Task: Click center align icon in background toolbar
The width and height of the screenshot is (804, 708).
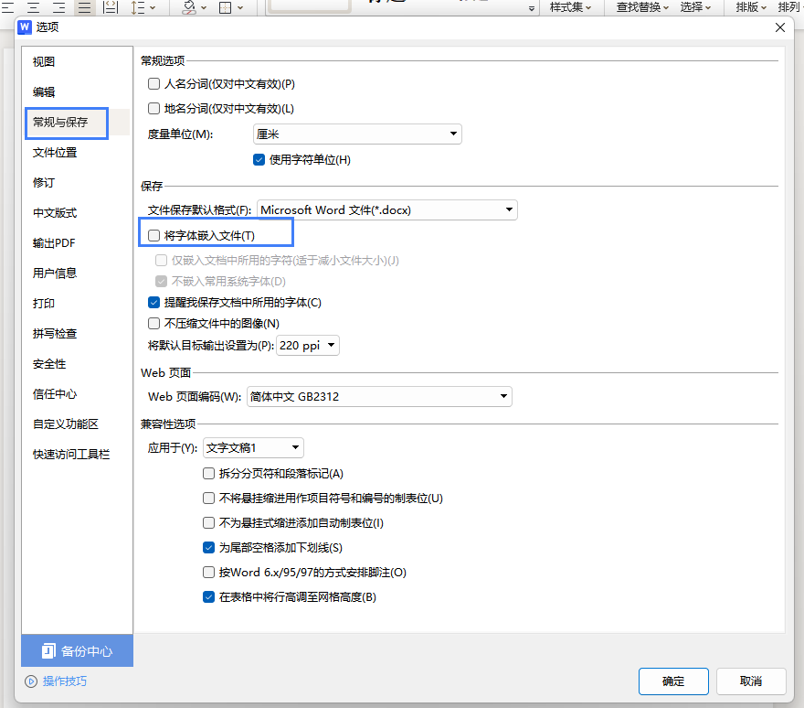Action: 33,7
